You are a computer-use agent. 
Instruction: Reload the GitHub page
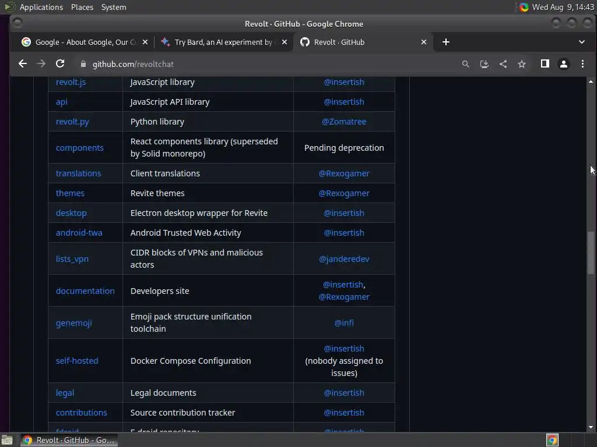[x=60, y=64]
